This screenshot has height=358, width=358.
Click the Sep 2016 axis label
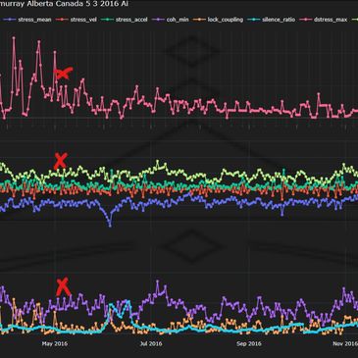click(x=249, y=343)
